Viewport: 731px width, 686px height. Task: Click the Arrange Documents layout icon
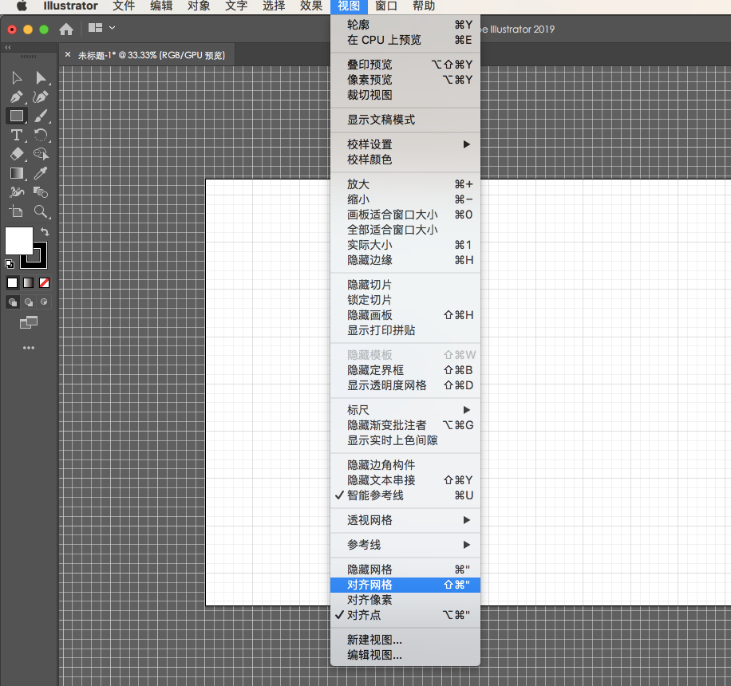[95, 28]
